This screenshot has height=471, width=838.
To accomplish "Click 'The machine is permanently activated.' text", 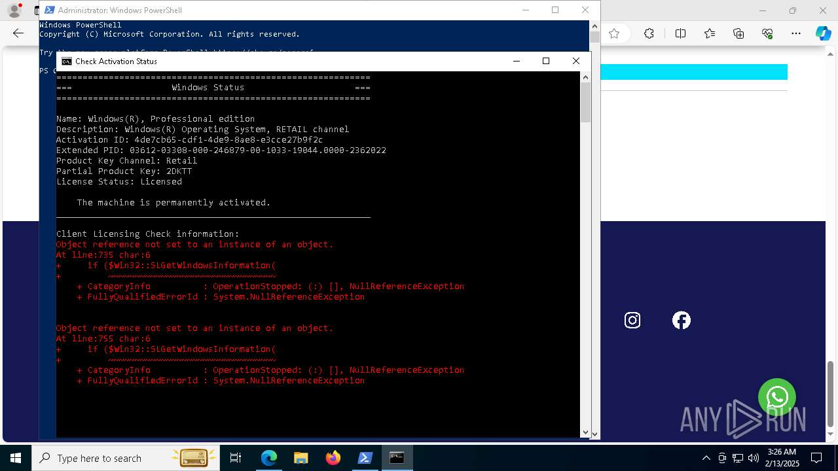I will pos(173,203).
